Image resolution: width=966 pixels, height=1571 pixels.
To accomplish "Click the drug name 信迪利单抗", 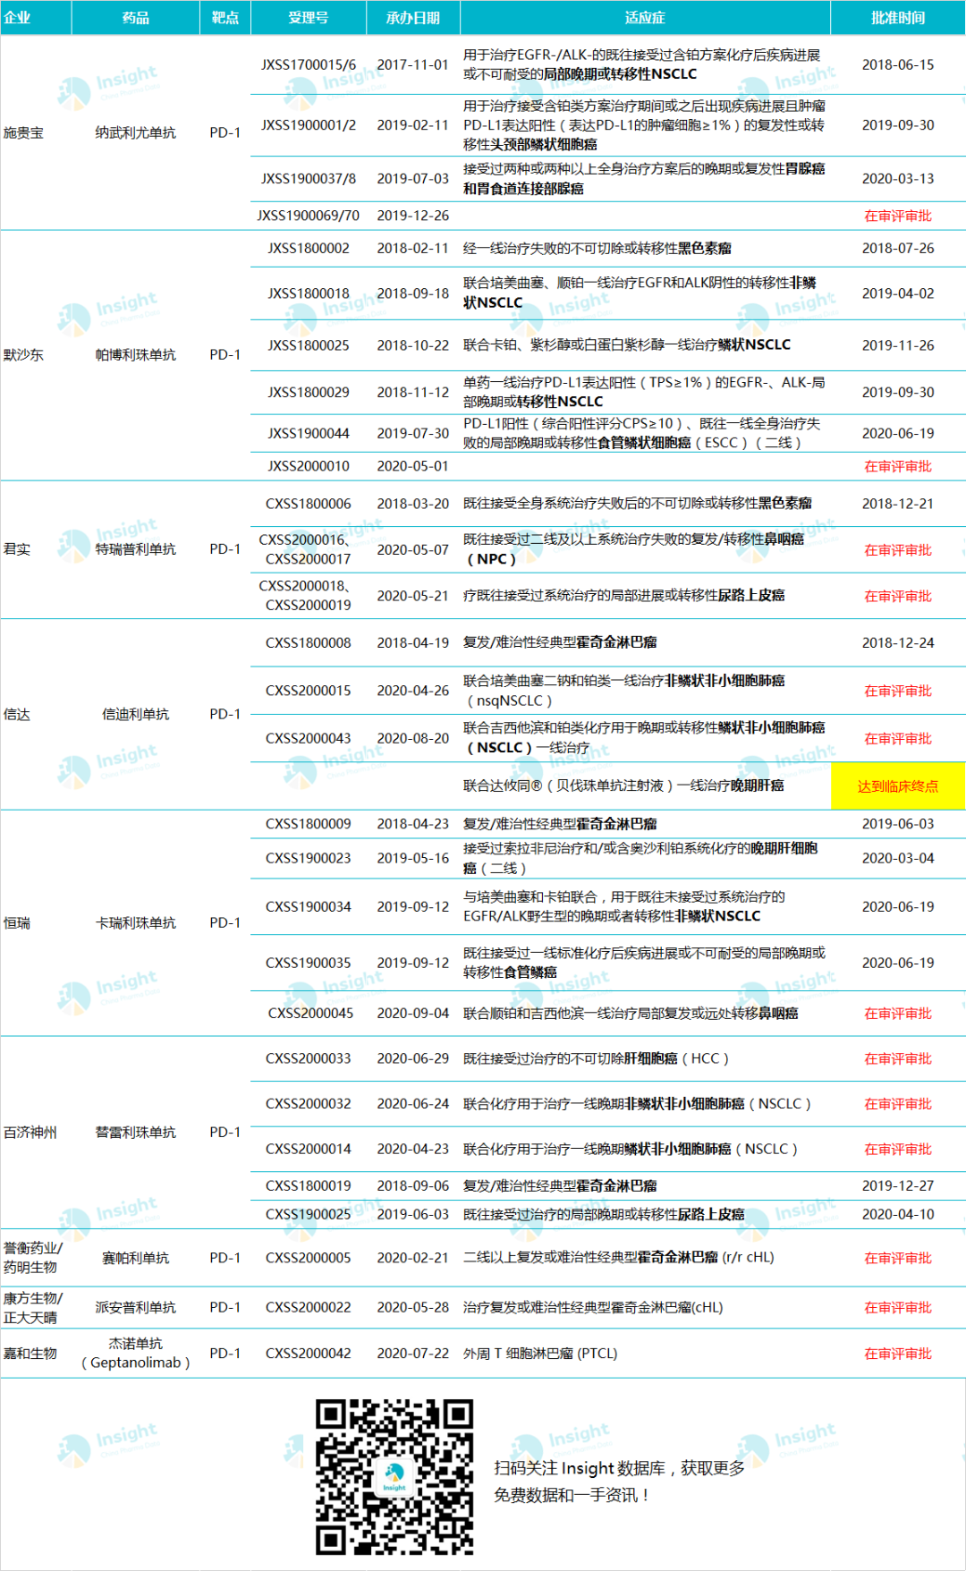I will (x=136, y=714).
